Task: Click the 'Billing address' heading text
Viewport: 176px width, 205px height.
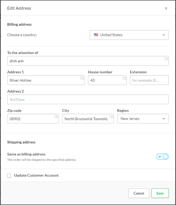Action: tap(19, 24)
